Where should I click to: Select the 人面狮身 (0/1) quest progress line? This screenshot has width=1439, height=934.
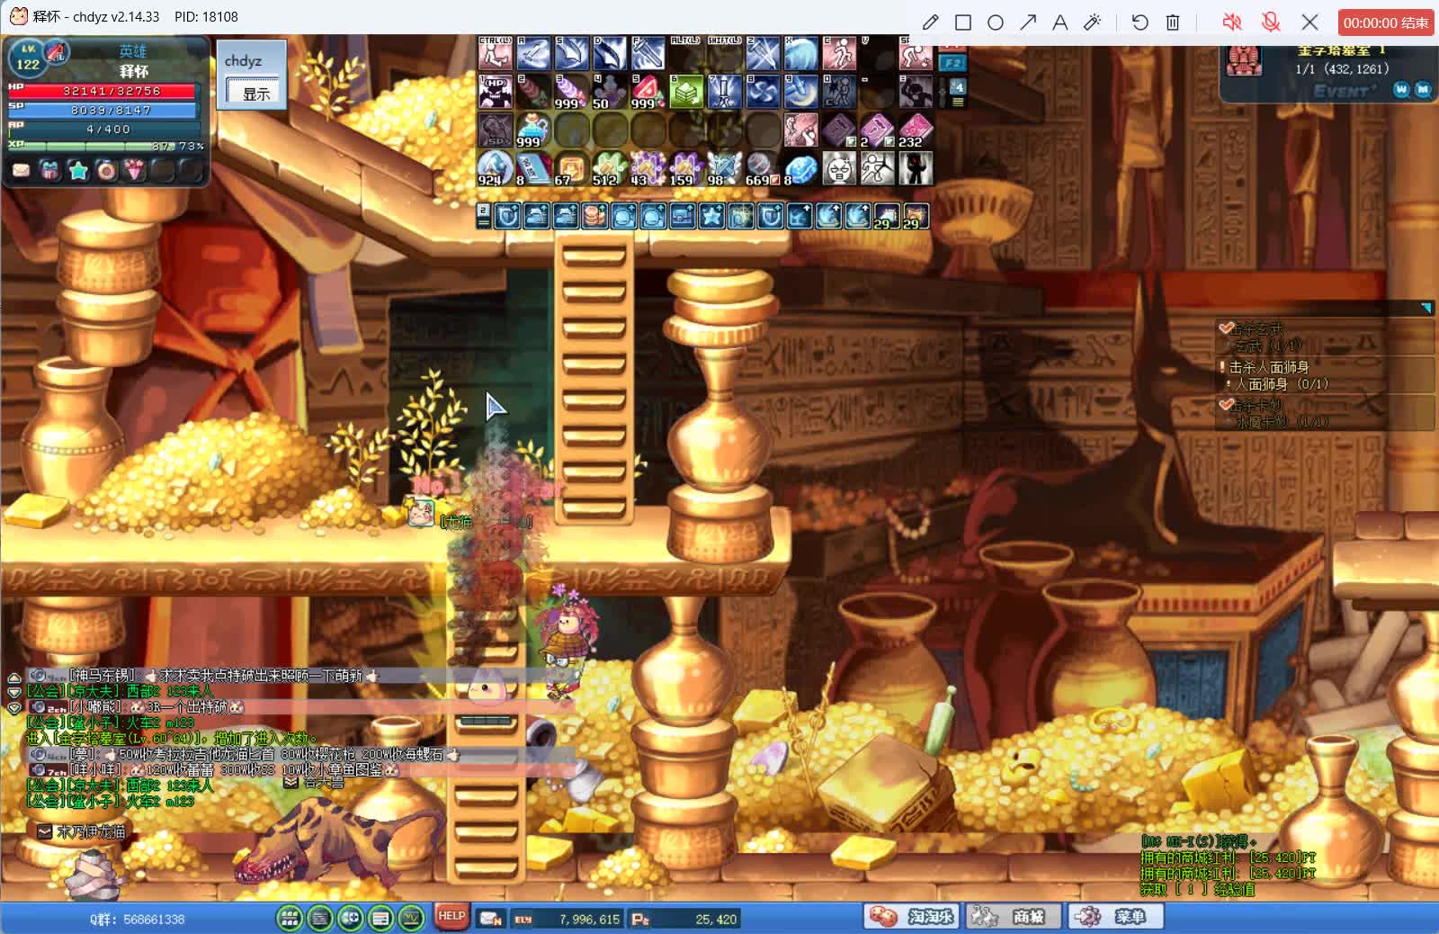coord(1282,384)
